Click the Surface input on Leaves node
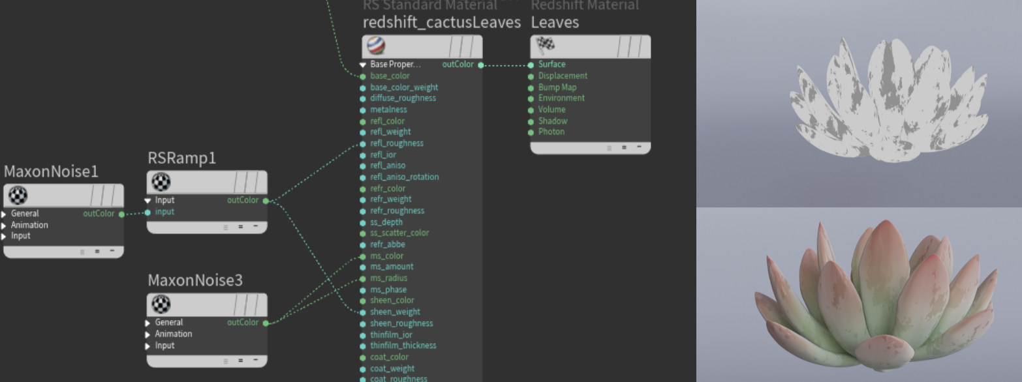 (x=531, y=65)
